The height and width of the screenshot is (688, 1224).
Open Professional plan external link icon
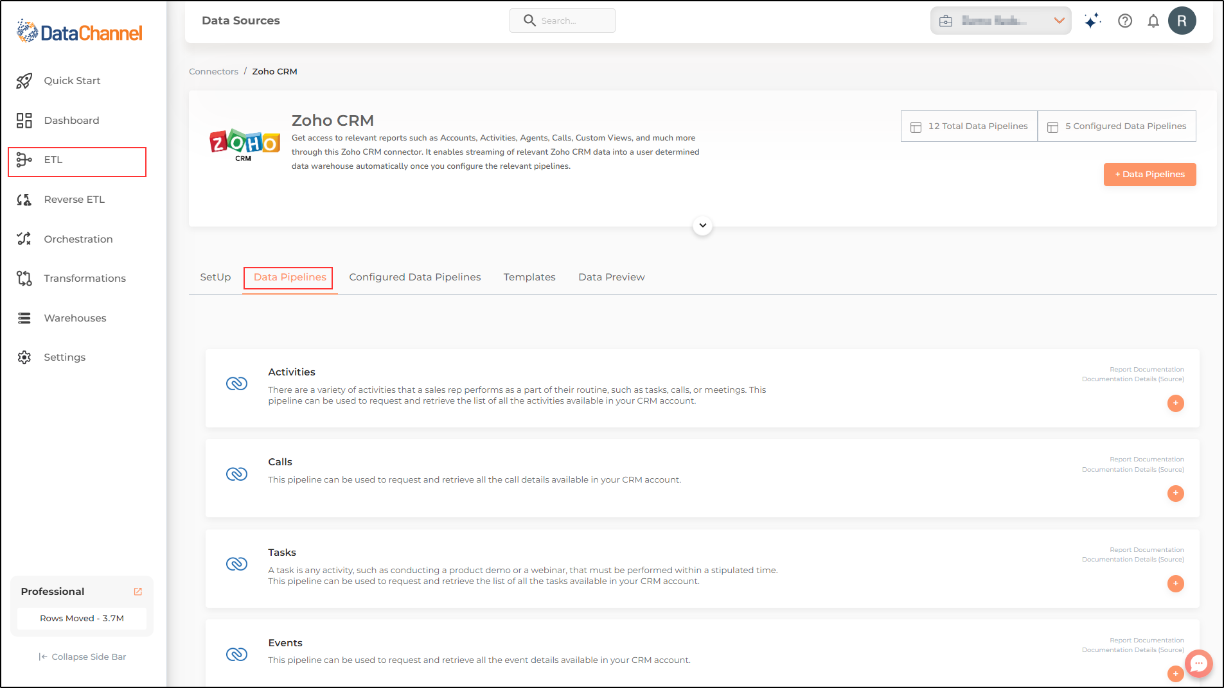pos(137,592)
